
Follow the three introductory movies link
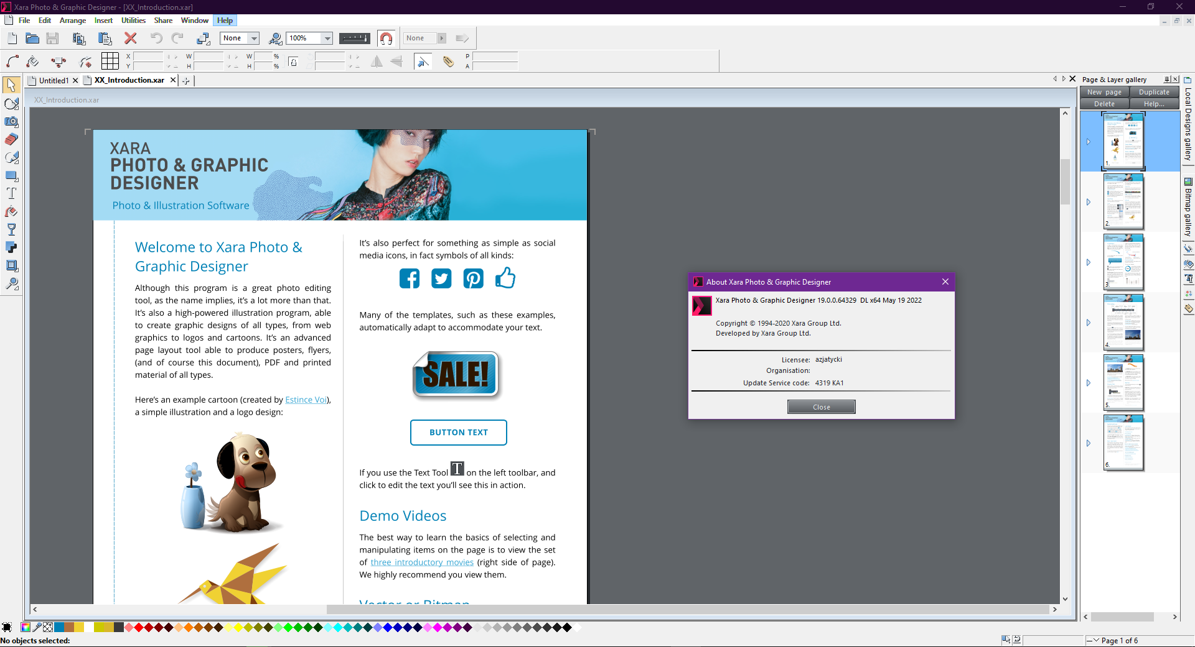tap(422, 562)
